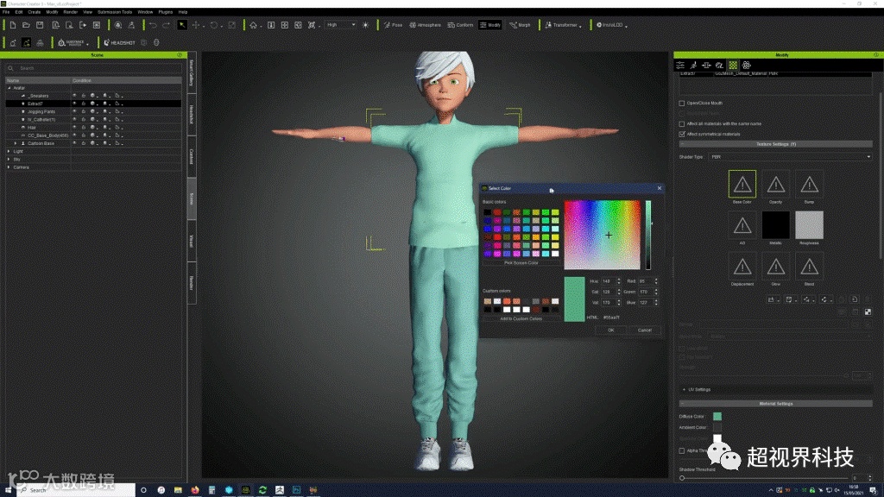Open the render quality dropdown set to High
Screen dimensions: 884x497
(341, 25)
